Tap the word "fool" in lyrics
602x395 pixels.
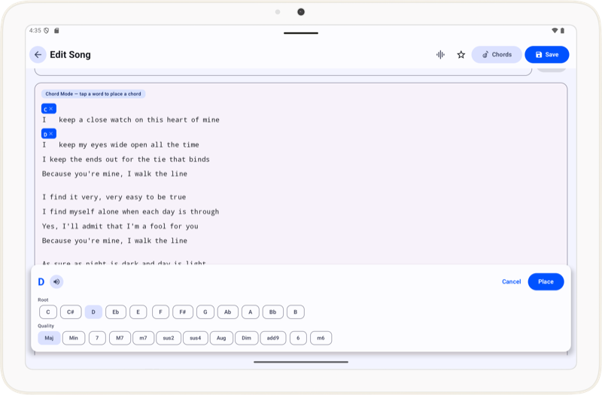[158, 226]
